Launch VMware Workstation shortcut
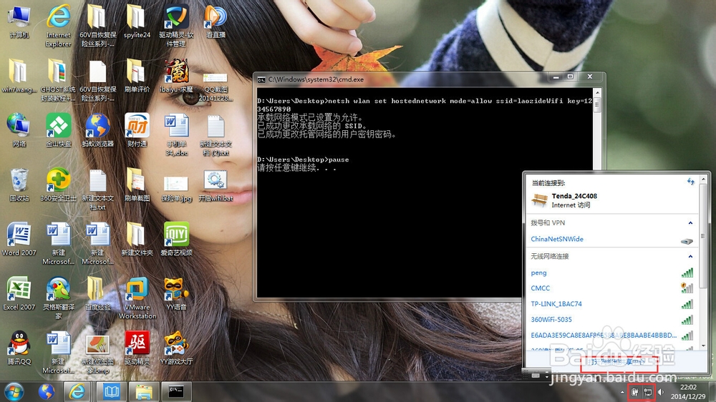This screenshot has width=716, height=402. coord(137,298)
